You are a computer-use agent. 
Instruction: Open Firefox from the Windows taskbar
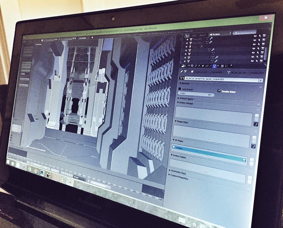click(24, 167)
